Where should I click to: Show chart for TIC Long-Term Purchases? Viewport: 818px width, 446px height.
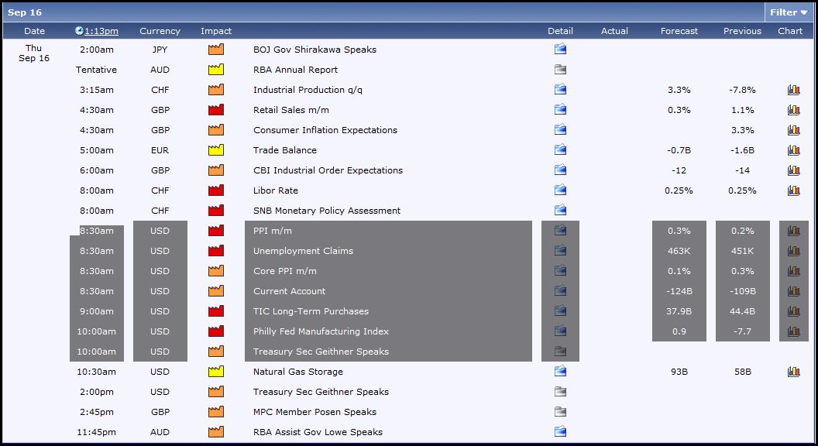(793, 311)
